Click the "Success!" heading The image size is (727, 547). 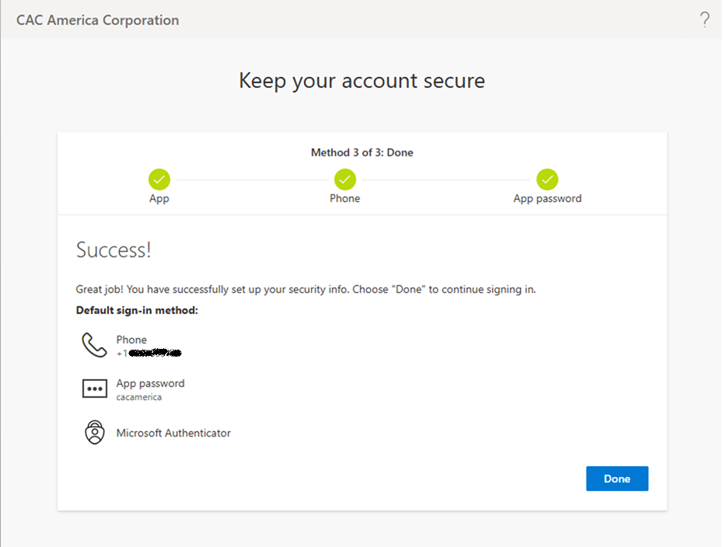114,250
